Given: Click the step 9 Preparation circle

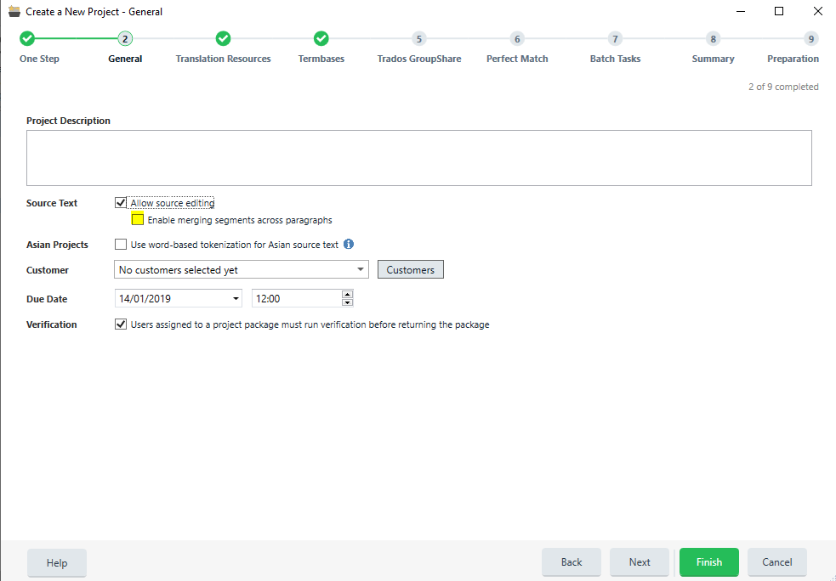Looking at the screenshot, I should (811, 39).
